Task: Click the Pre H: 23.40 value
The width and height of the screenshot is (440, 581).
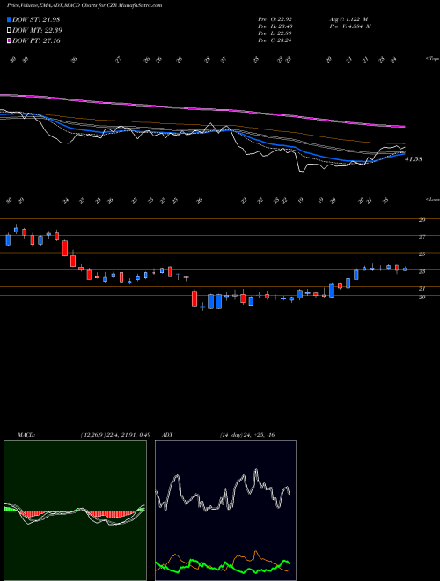Action: (275, 26)
